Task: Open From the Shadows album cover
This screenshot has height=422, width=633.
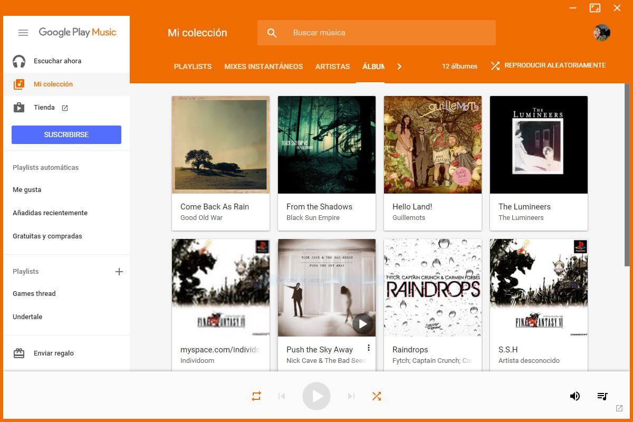Action: point(327,145)
